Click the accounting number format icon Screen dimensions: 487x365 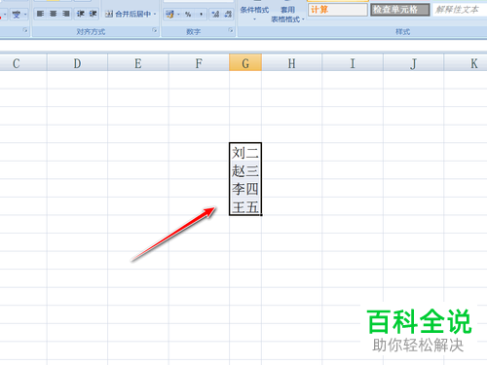(x=169, y=15)
